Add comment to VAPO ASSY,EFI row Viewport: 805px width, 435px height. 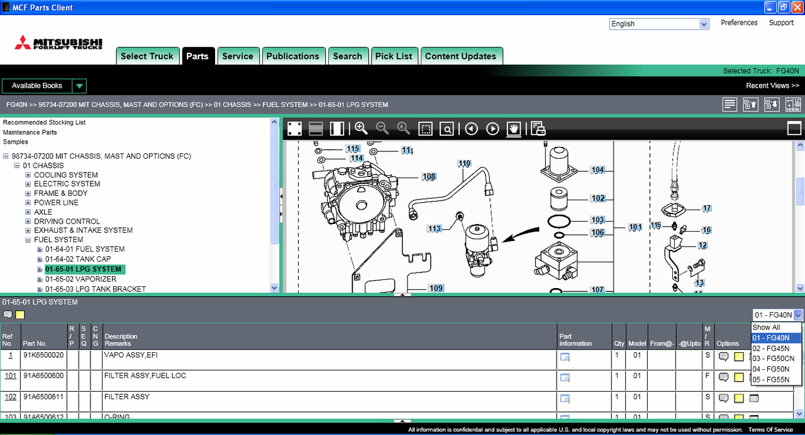723,357
